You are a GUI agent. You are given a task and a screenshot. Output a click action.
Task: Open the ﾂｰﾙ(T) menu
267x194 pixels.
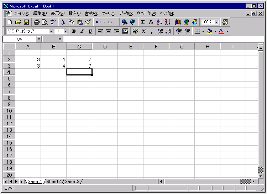point(109,14)
